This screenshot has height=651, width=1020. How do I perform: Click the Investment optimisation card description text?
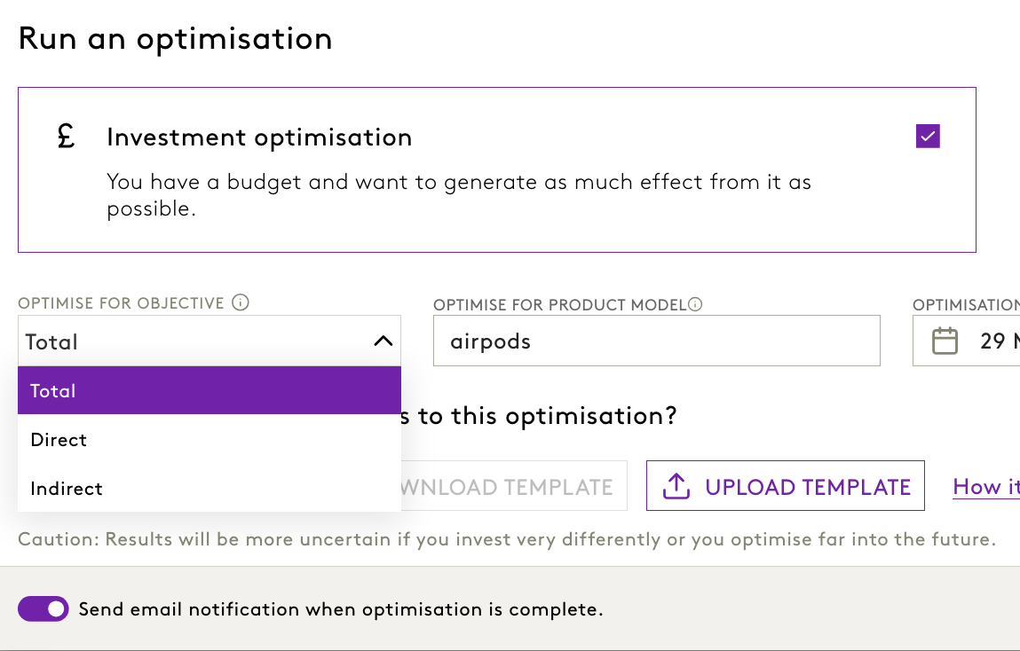point(459,195)
